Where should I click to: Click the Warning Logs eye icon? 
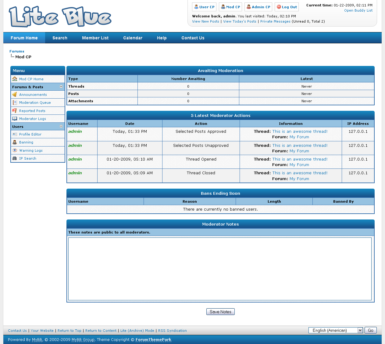[15, 150]
